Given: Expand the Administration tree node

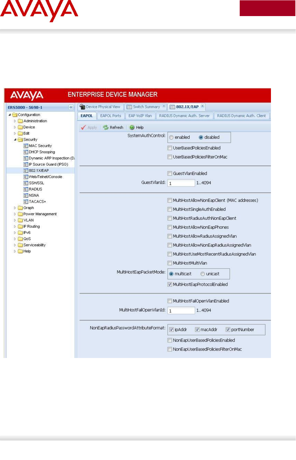Looking at the screenshot, I should coord(15,121).
